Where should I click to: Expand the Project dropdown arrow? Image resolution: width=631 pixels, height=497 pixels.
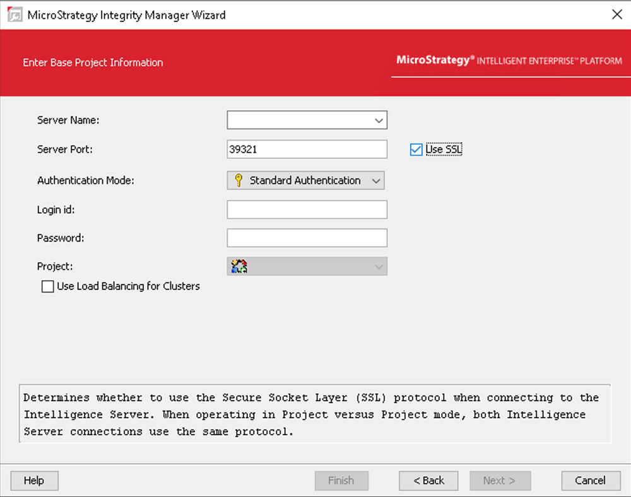[379, 267]
